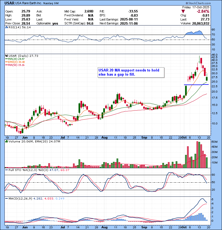Click the Prev Close value 28.54
Screen dimensions: 222x230
coord(26,24)
